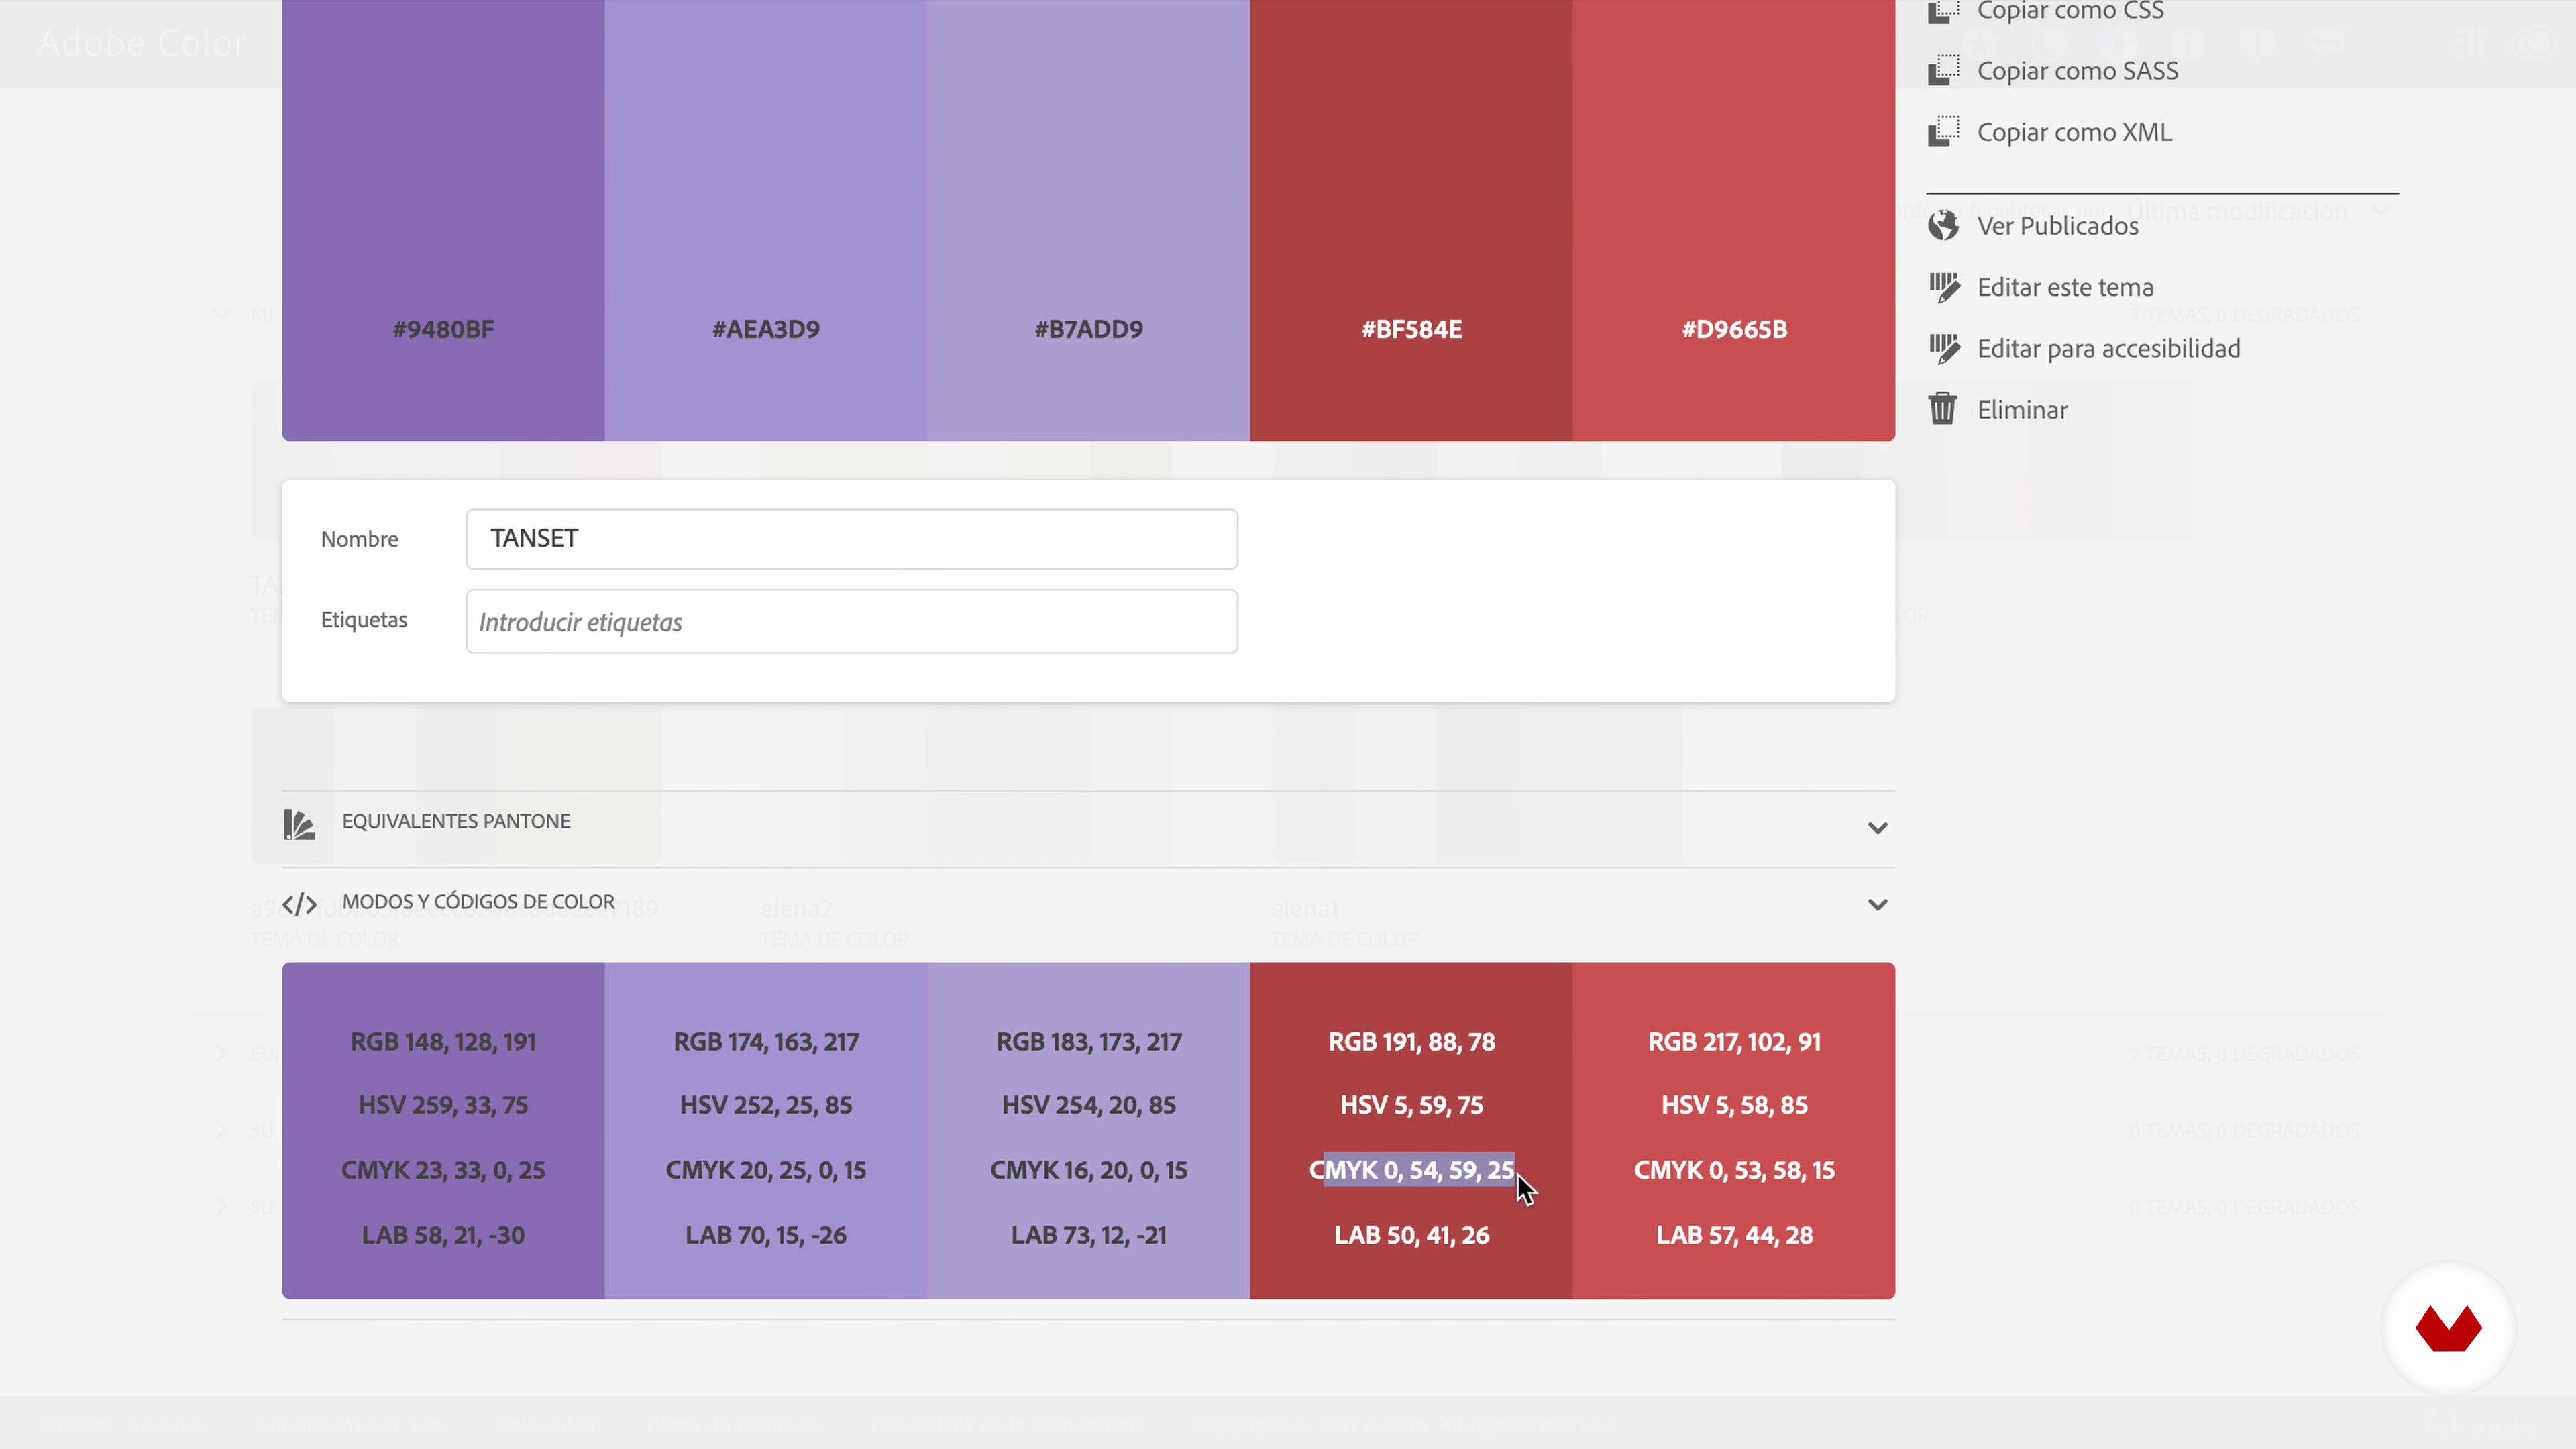Choose Editar este tema
The width and height of the screenshot is (2576, 1449).
[x=2065, y=287]
